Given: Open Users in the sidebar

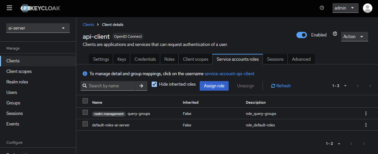Looking at the screenshot, I should [38, 92].
